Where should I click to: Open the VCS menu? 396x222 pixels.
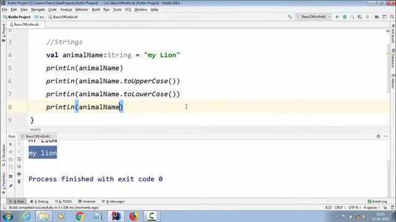(x=128, y=10)
